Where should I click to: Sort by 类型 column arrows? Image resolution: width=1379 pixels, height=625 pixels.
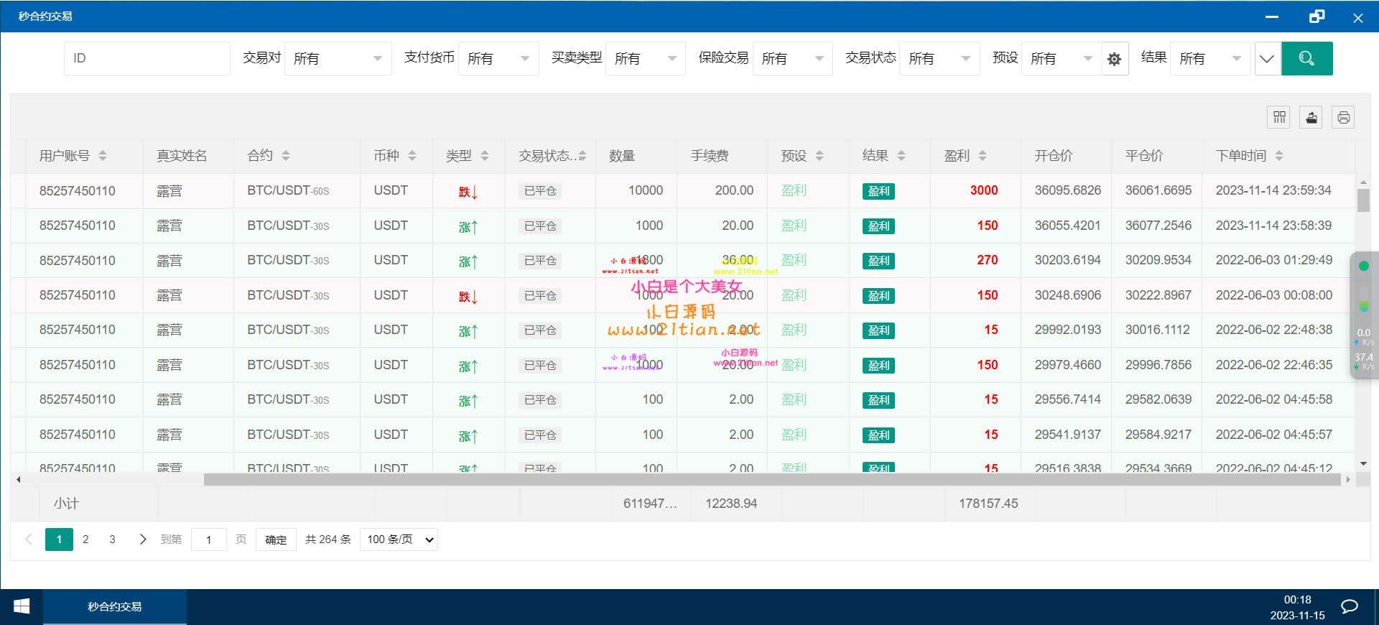[485, 156]
